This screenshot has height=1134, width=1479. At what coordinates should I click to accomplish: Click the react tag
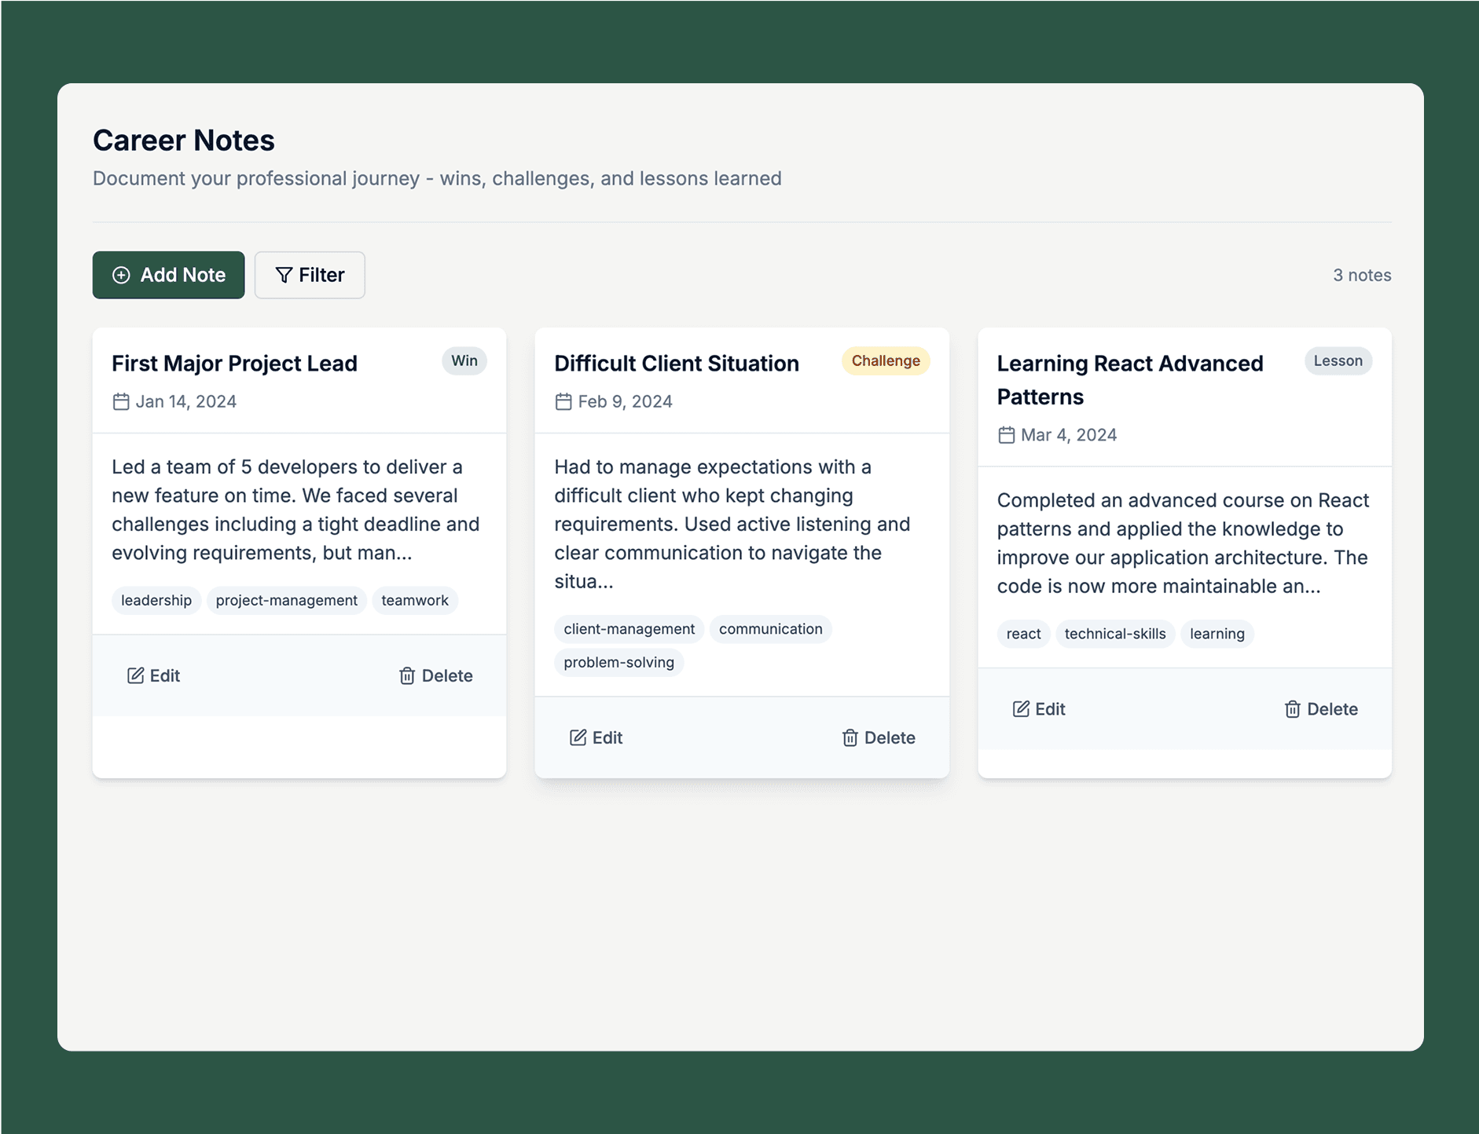(x=1024, y=634)
